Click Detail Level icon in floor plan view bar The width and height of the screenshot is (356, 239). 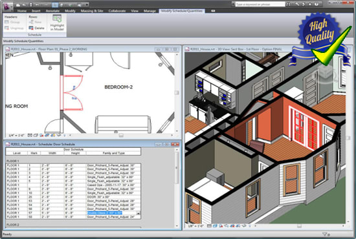point(30,136)
